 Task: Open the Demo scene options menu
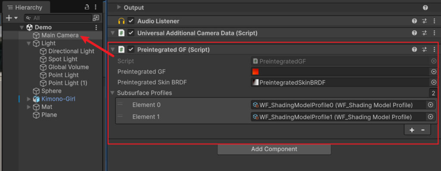[x=96, y=27]
